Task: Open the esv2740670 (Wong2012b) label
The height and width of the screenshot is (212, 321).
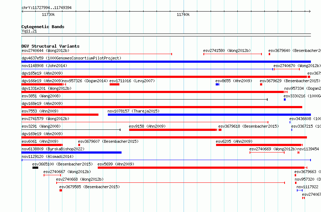Action: (x=297, y=66)
